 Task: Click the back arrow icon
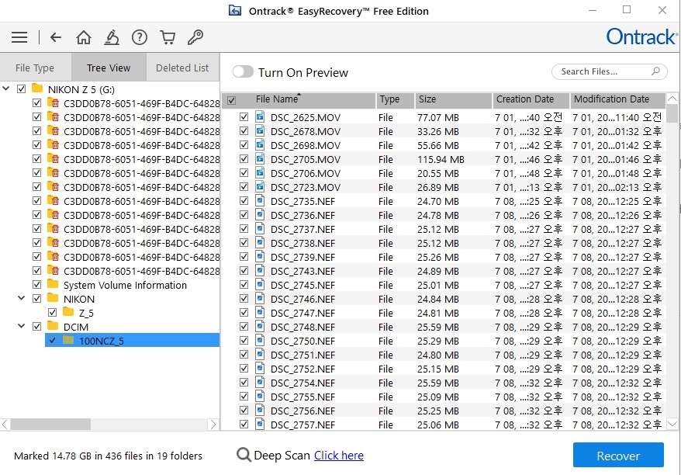point(54,36)
